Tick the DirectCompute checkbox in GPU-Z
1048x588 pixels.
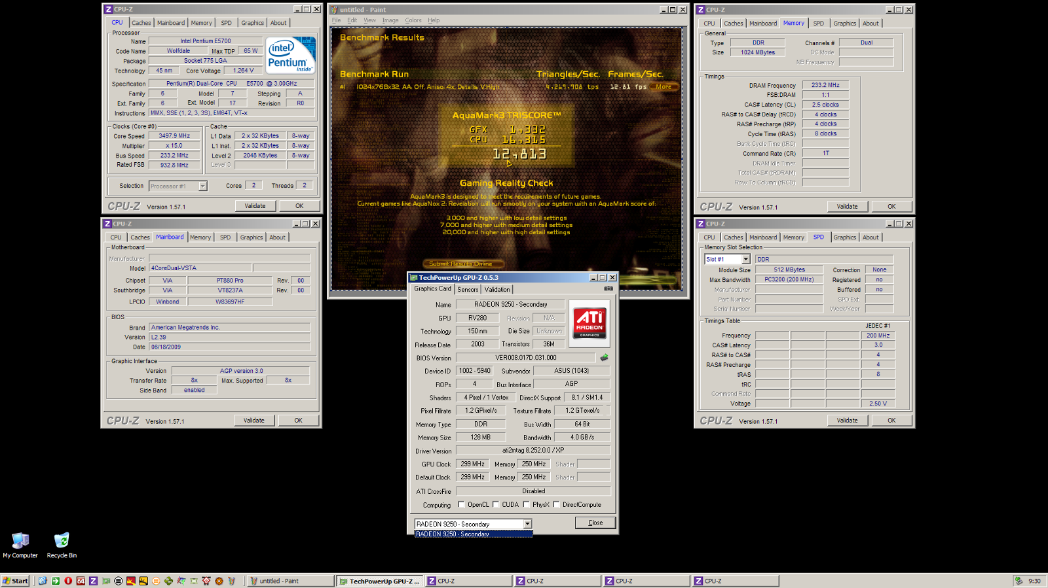556,504
